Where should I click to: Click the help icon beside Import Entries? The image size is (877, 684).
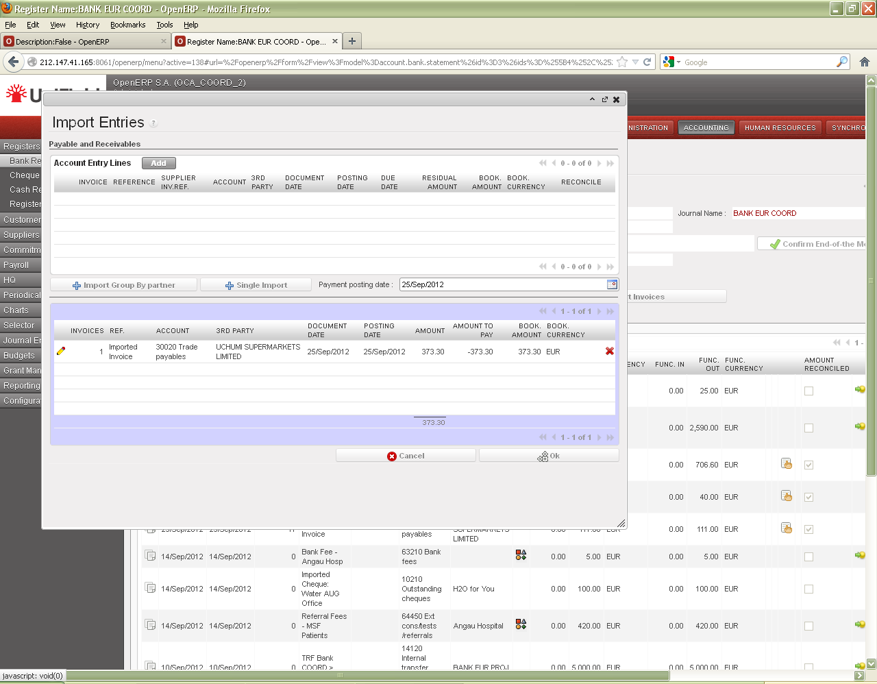[x=153, y=123]
